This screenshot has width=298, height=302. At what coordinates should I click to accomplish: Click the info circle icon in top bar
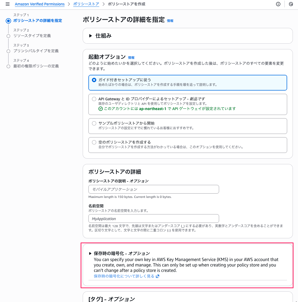pos(278,4)
